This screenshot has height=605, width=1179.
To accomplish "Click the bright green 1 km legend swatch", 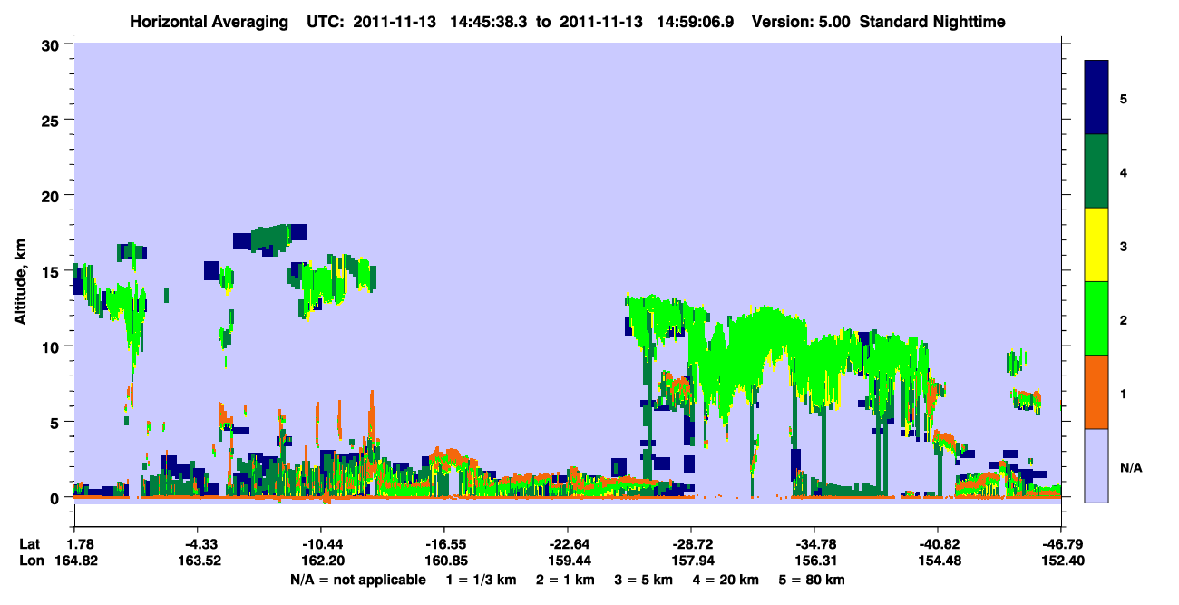I will pos(1096,318).
